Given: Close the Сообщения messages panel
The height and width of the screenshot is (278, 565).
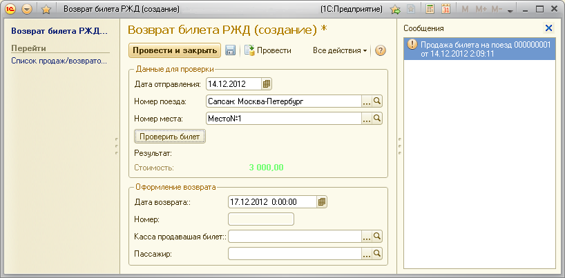Looking at the screenshot, I should pos(548,28).
